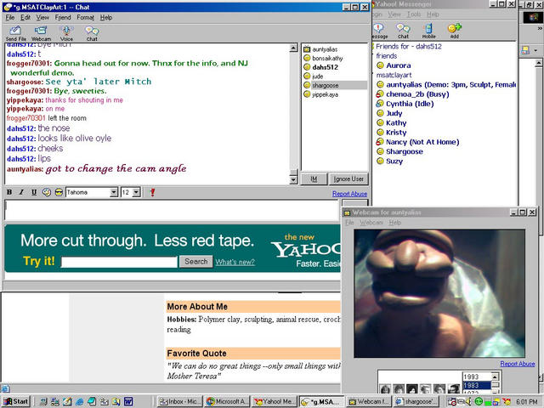The image size is (544, 408).
Task: Switch to Microsoft A... taskbar button
Action: (227, 401)
